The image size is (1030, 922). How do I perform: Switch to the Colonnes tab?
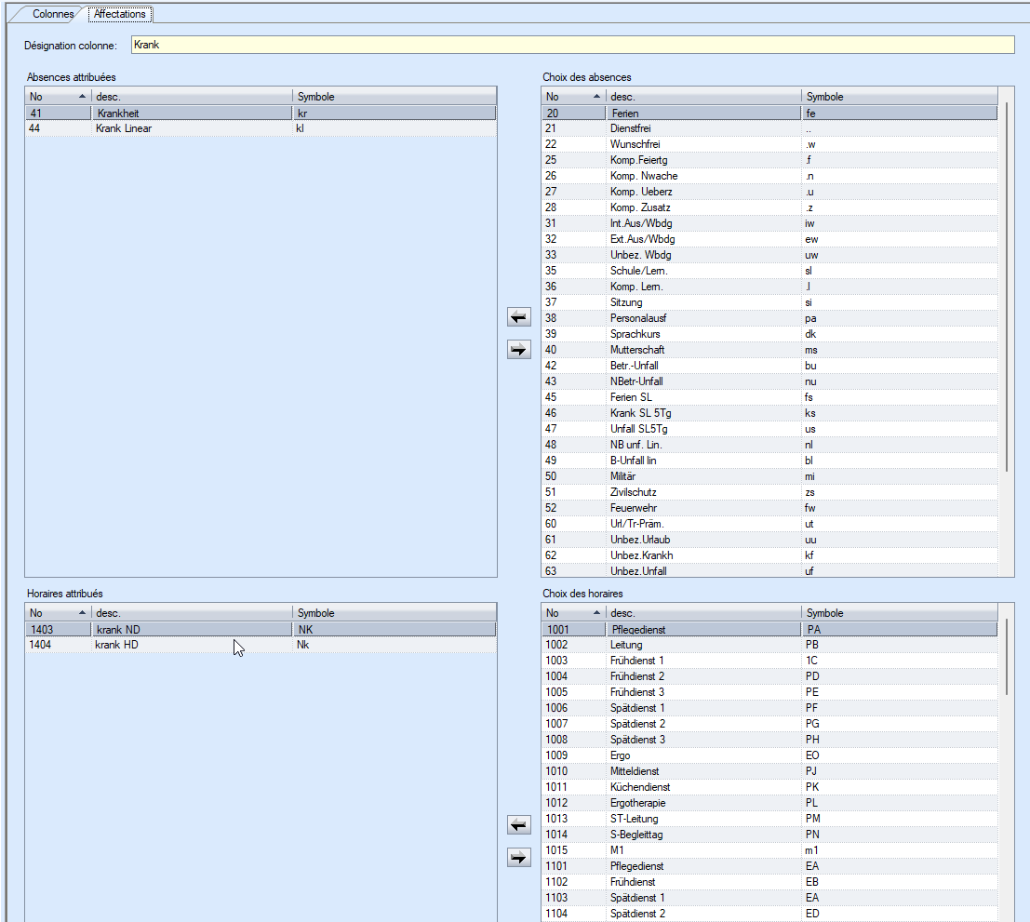pos(53,15)
